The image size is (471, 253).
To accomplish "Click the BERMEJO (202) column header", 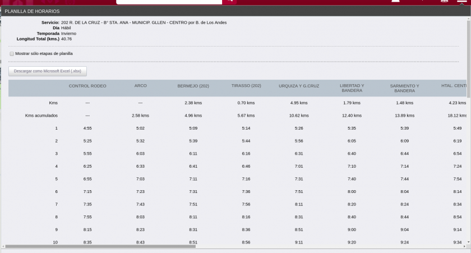I will (x=193, y=86).
